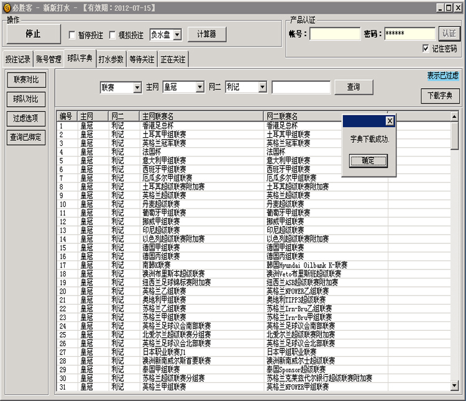Open the 账号管理 tab
This screenshot has width=466, height=401.
pos(48,60)
